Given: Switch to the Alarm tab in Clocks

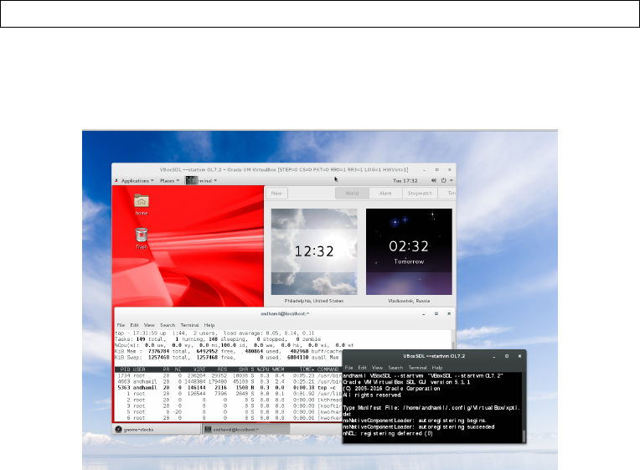Looking at the screenshot, I should (385, 194).
